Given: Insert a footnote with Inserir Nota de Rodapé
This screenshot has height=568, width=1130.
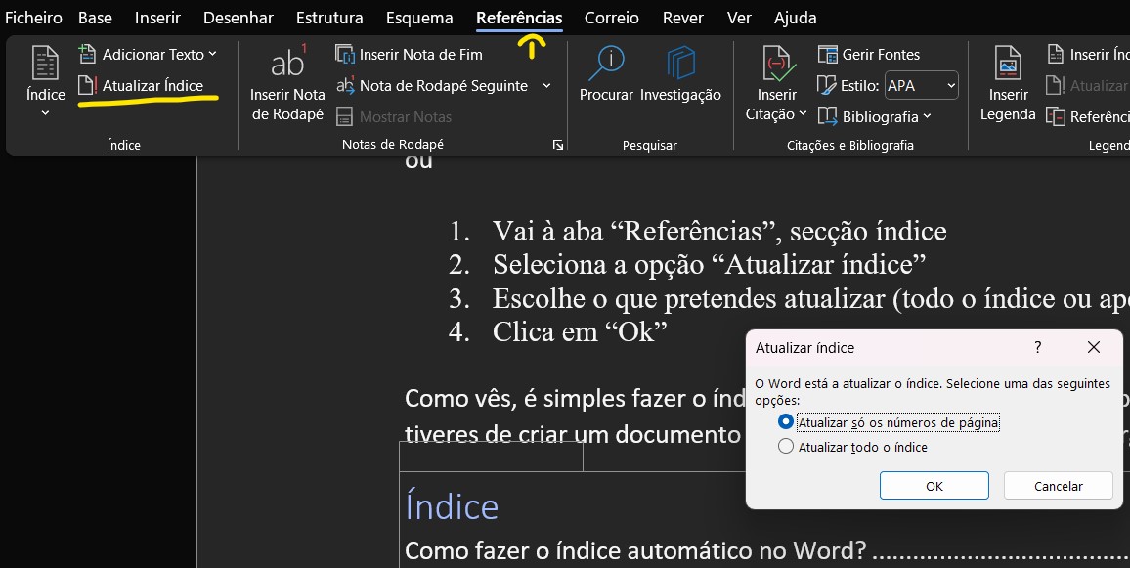Looking at the screenshot, I should [x=286, y=83].
